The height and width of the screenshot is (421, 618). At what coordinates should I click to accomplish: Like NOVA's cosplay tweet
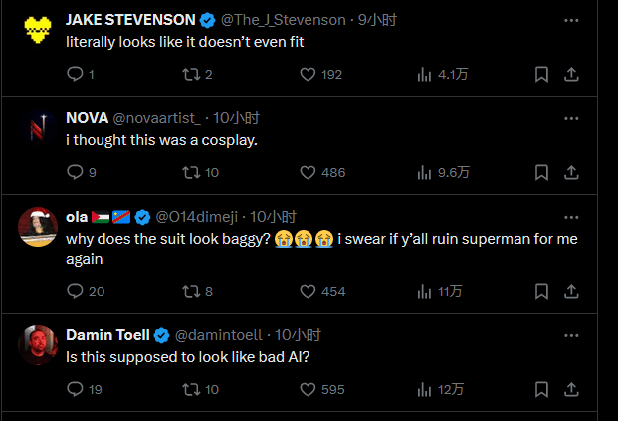(308, 172)
